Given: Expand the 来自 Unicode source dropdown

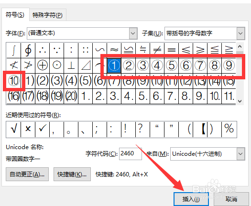Looking at the screenshot, I should pos(240,154).
